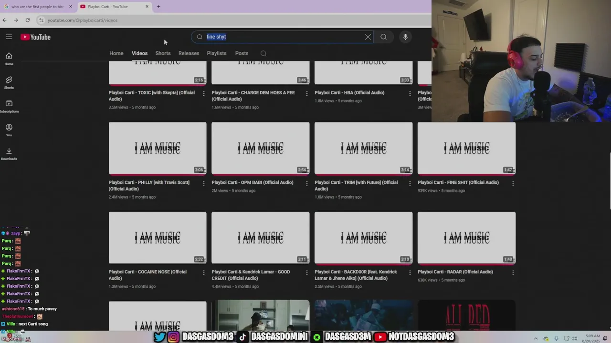This screenshot has height=343, width=611.
Task: Search within channel using magnifier icon
Action: [x=263, y=53]
